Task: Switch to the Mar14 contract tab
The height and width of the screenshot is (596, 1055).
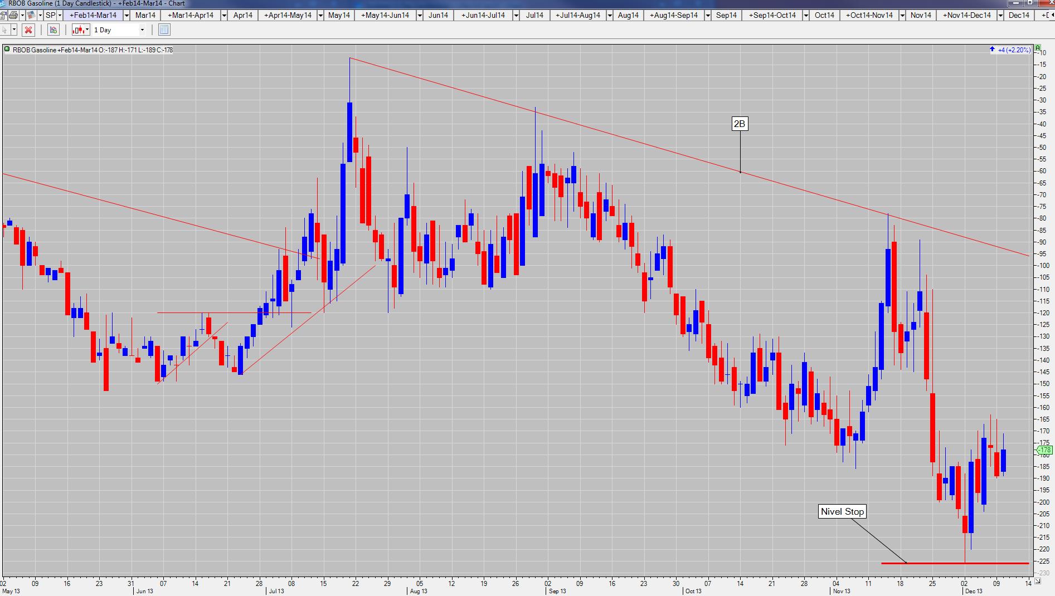Action: click(145, 15)
